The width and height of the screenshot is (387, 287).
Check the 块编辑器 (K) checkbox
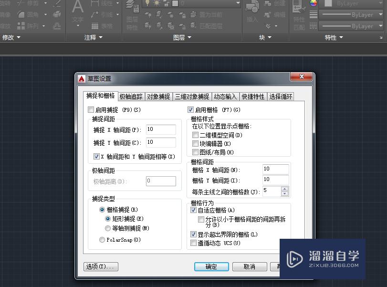click(x=195, y=143)
